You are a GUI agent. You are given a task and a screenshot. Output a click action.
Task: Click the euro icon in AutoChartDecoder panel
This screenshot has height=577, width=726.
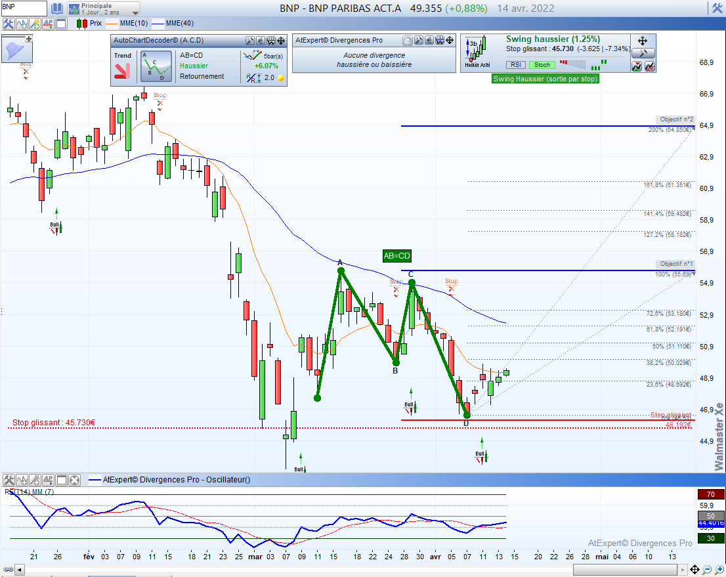click(x=260, y=41)
